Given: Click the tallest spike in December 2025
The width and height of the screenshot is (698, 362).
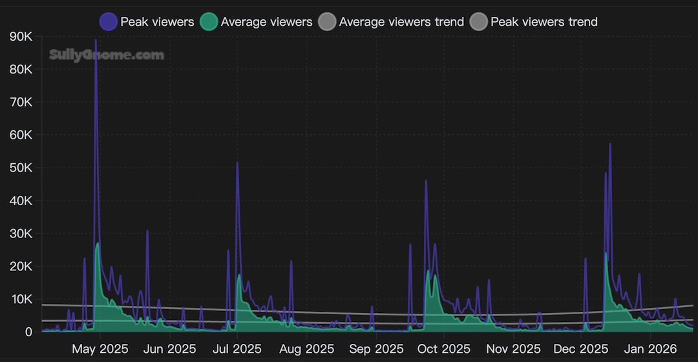Looking at the screenshot, I should (x=609, y=145).
